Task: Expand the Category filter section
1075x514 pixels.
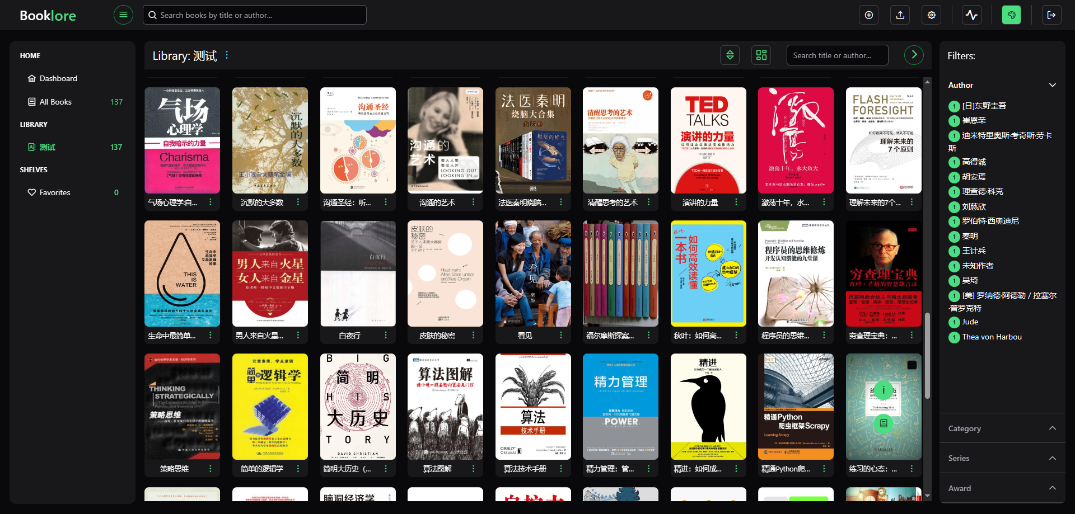Action: 1053,428
